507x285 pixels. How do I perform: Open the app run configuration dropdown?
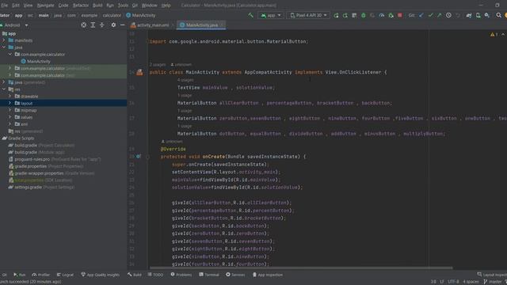[271, 15]
